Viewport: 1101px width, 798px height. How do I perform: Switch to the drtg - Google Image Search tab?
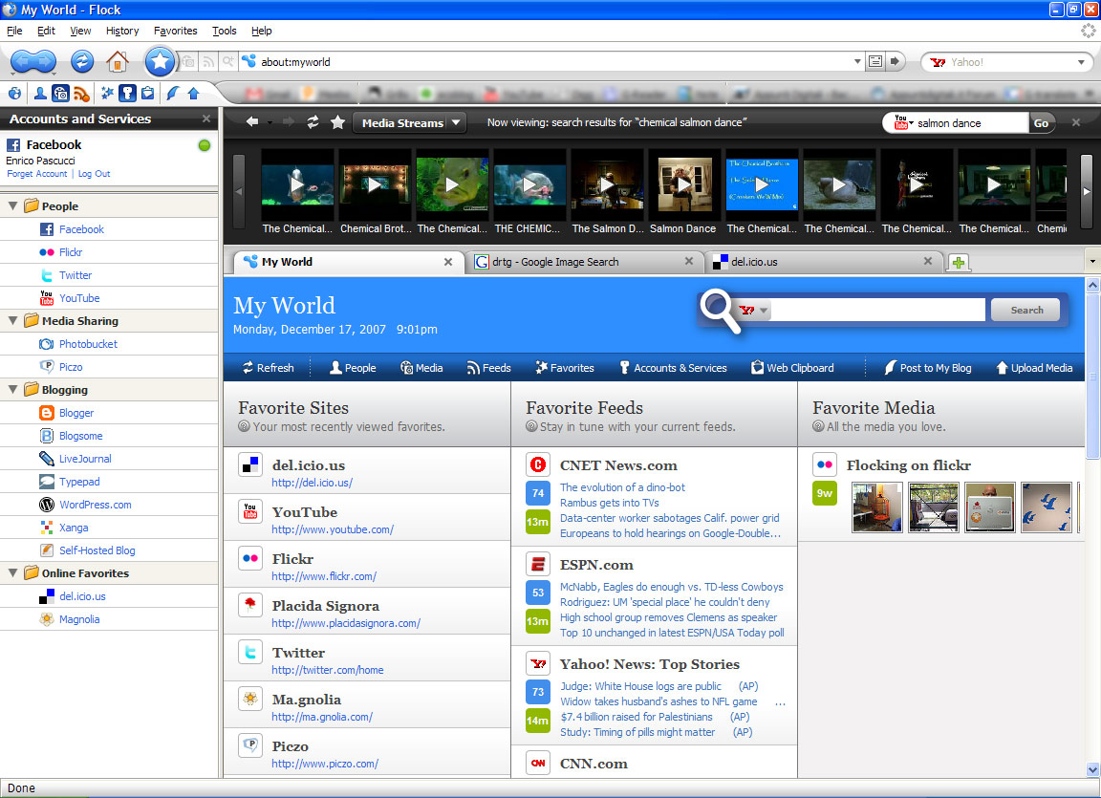[x=583, y=262]
